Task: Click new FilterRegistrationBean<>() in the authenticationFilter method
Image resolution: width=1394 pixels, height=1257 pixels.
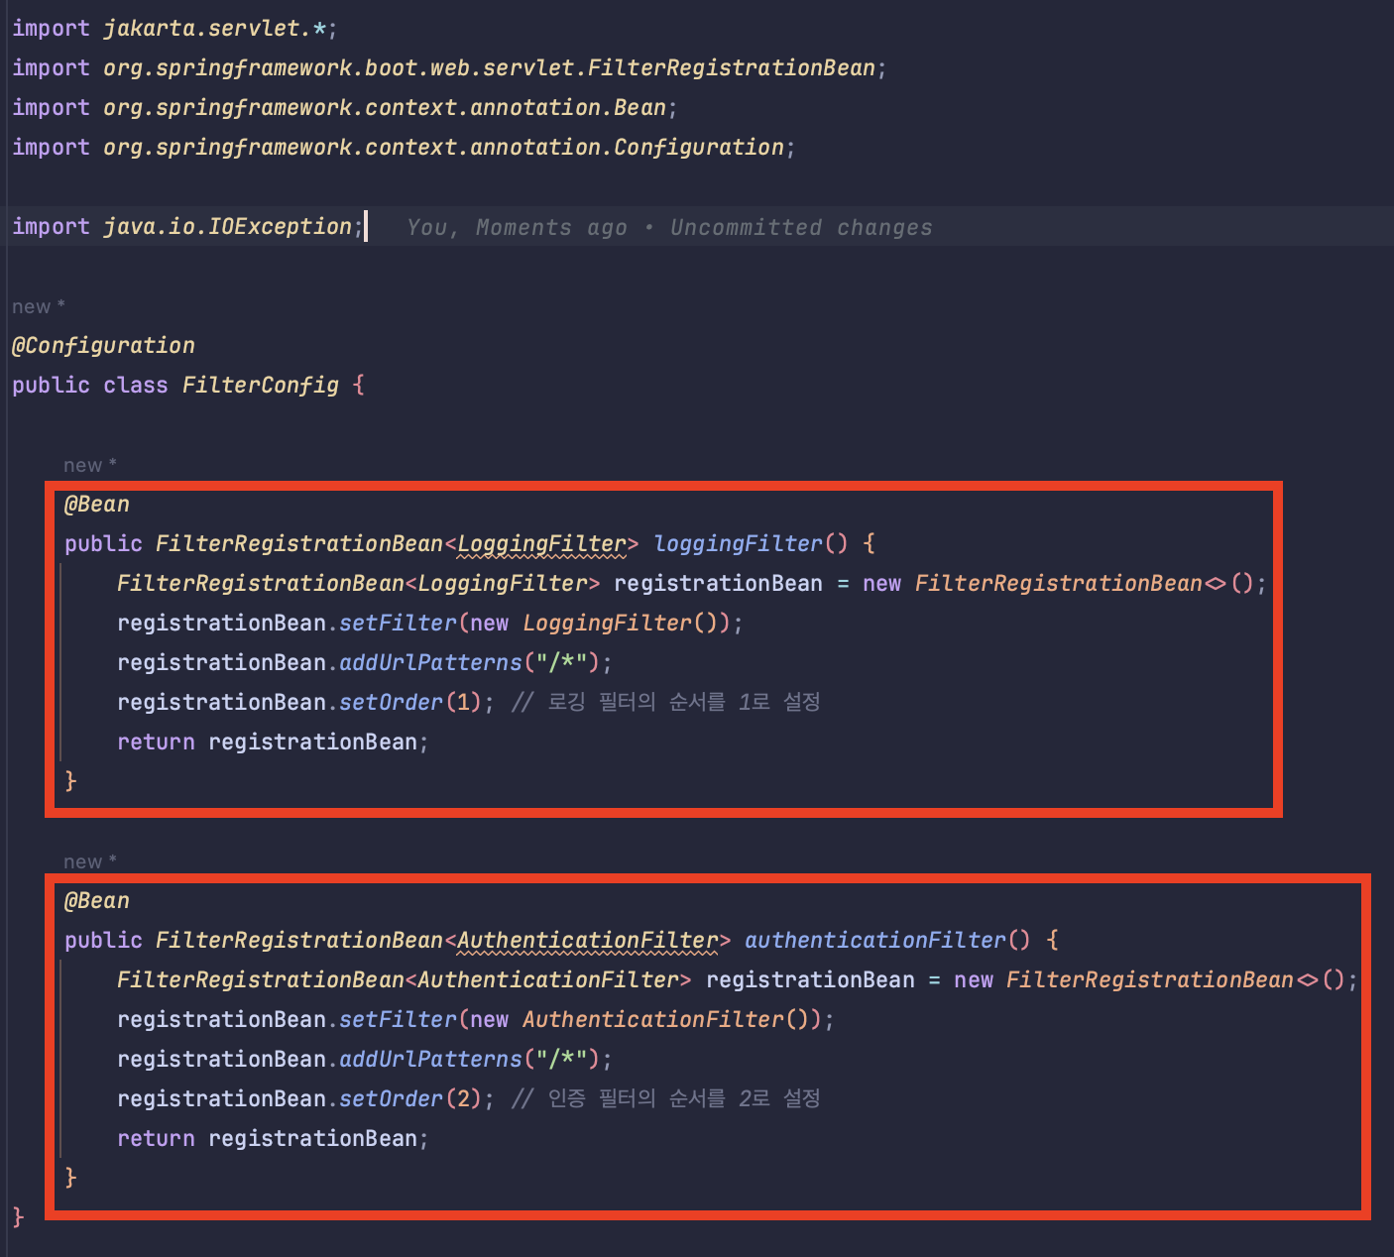Action: tap(1150, 980)
